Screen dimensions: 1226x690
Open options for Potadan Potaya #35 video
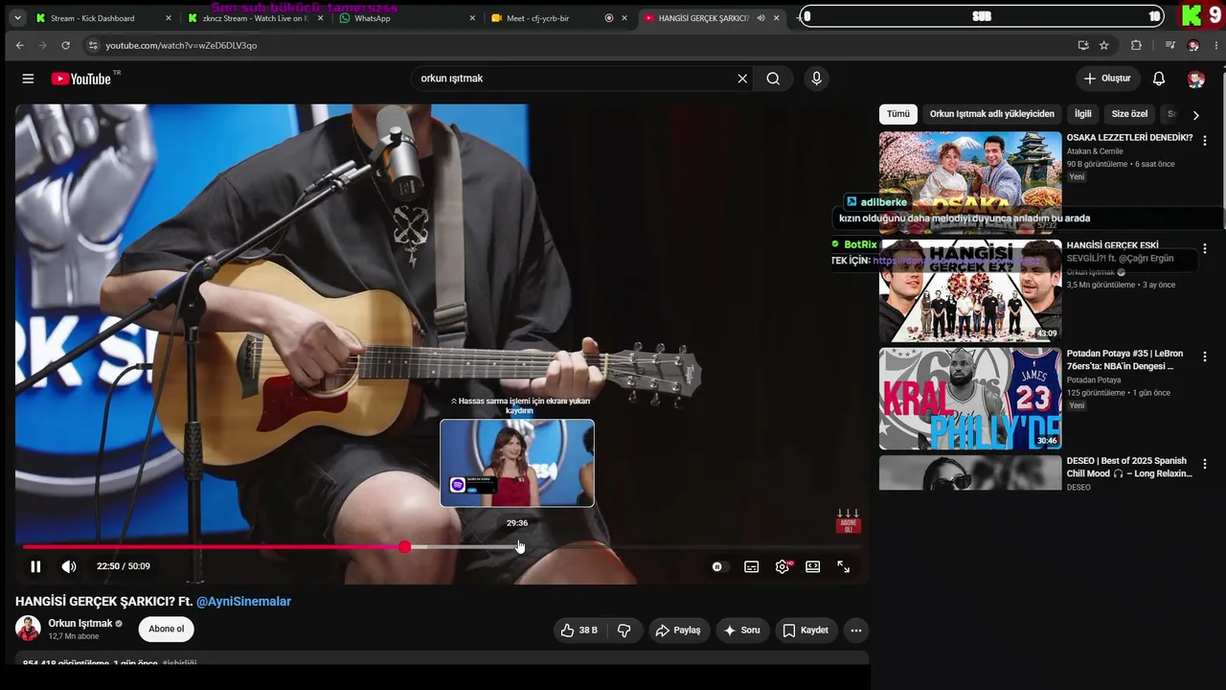(x=1205, y=356)
